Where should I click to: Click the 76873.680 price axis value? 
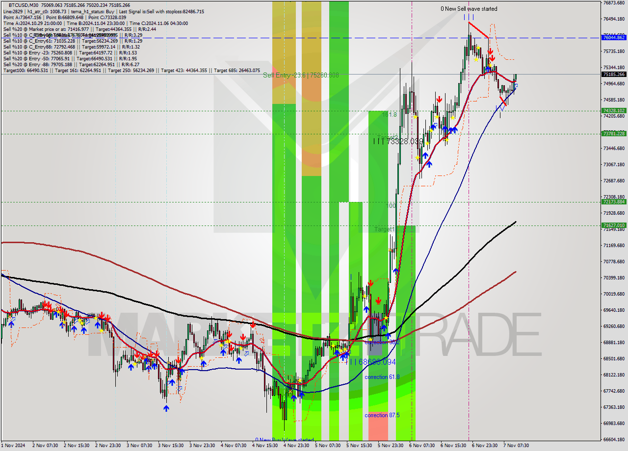(x=614, y=3)
